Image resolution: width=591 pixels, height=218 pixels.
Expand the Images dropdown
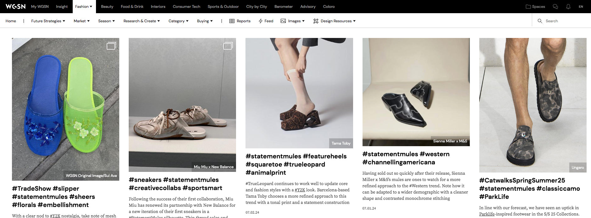point(293,21)
